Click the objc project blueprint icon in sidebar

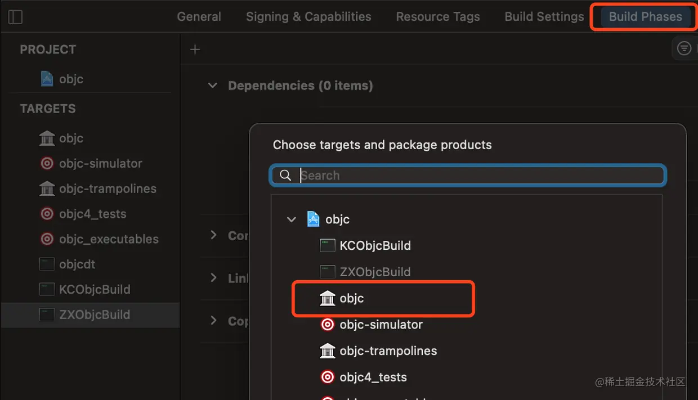(47, 79)
